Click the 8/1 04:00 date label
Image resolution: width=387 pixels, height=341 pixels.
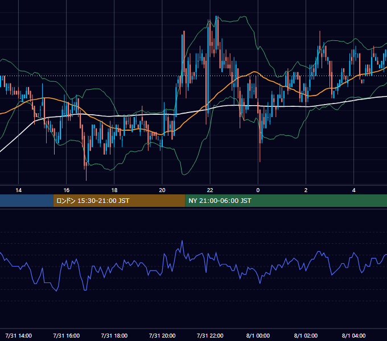click(x=353, y=335)
